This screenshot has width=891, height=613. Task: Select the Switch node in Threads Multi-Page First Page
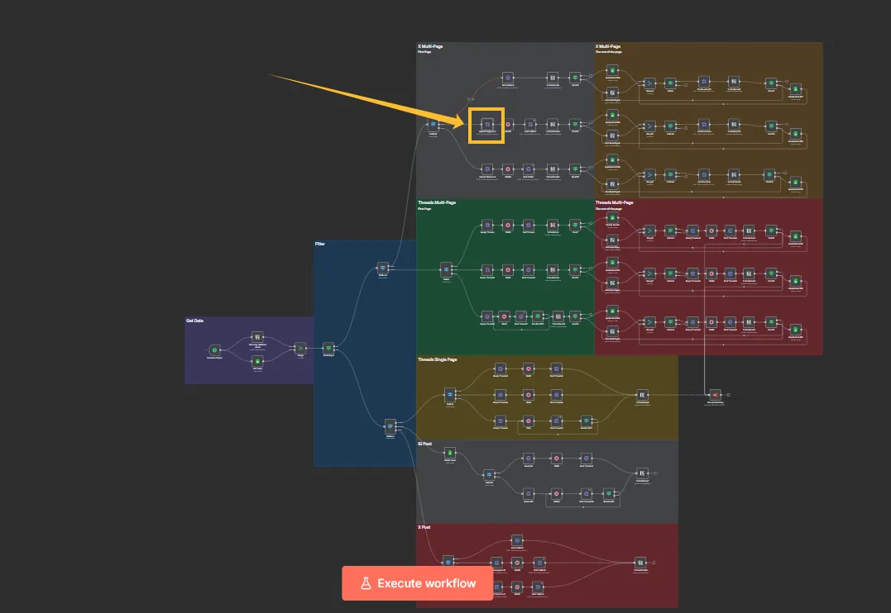tap(447, 268)
